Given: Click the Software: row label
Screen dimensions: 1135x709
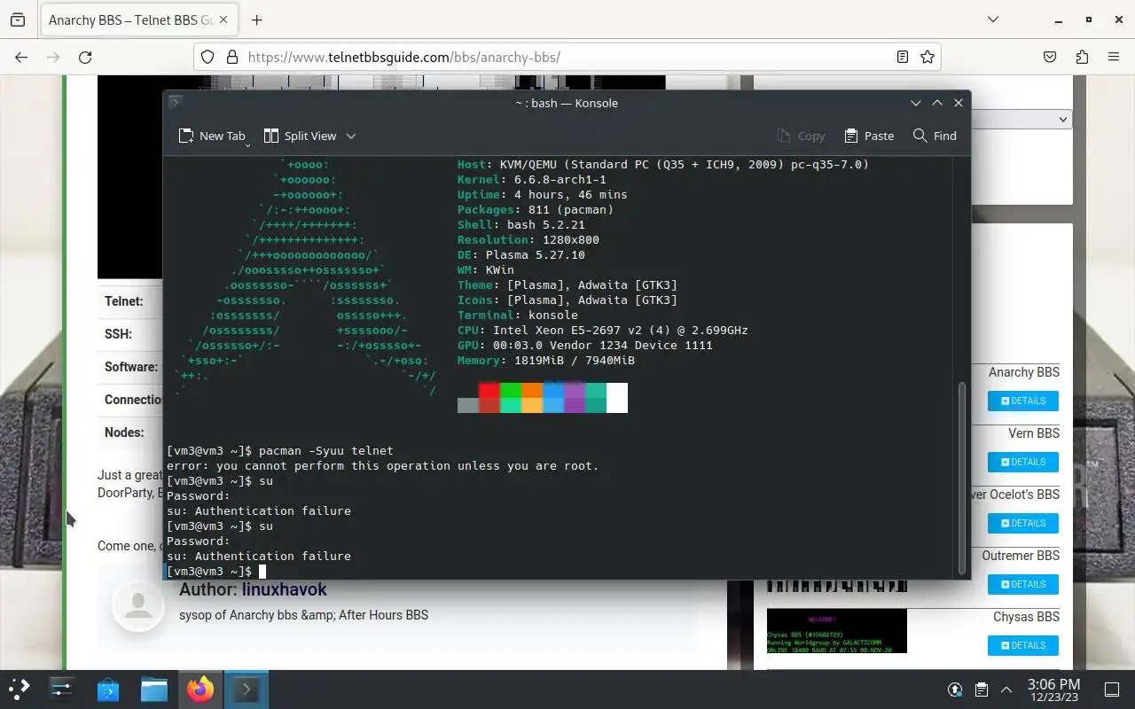Looking at the screenshot, I should coord(131,367).
